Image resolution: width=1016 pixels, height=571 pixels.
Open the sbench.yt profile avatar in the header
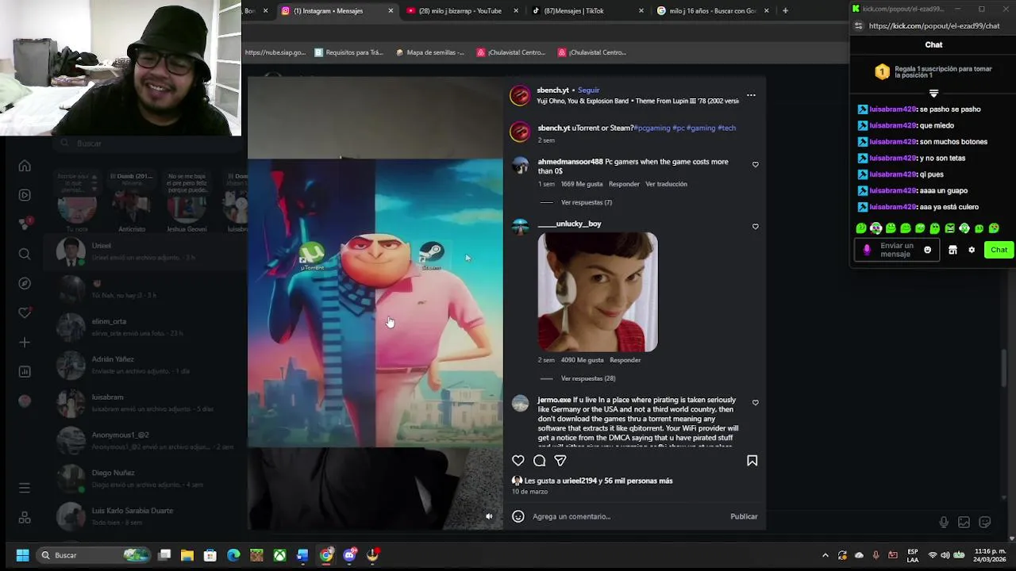click(520, 96)
